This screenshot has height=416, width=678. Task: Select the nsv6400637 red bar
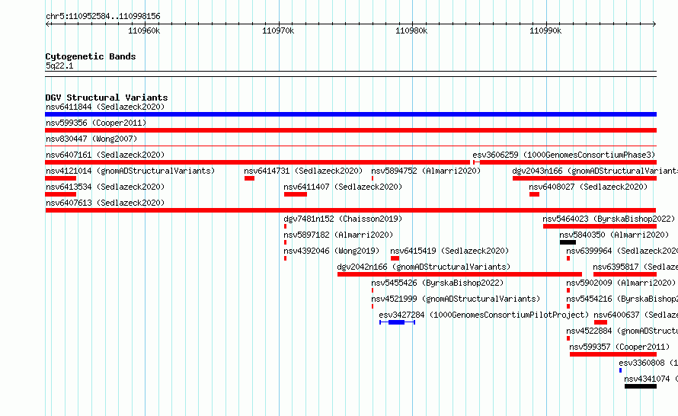coord(600,322)
